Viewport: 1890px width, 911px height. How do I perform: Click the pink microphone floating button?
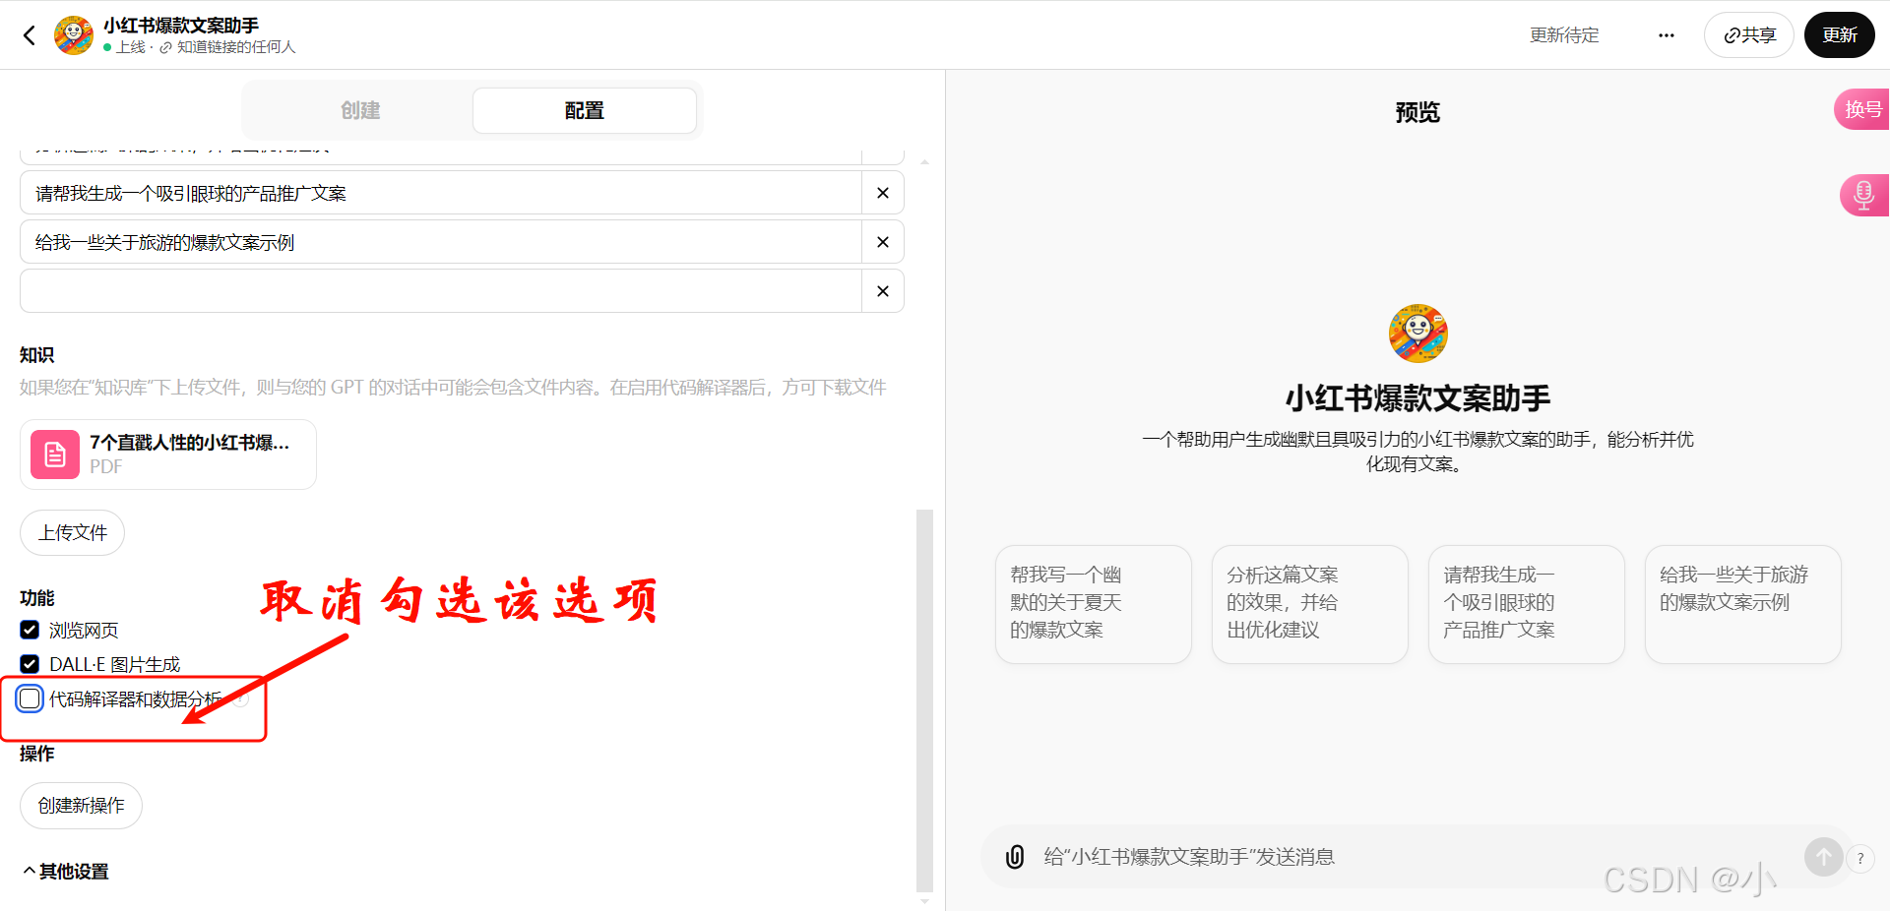[x=1863, y=195]
